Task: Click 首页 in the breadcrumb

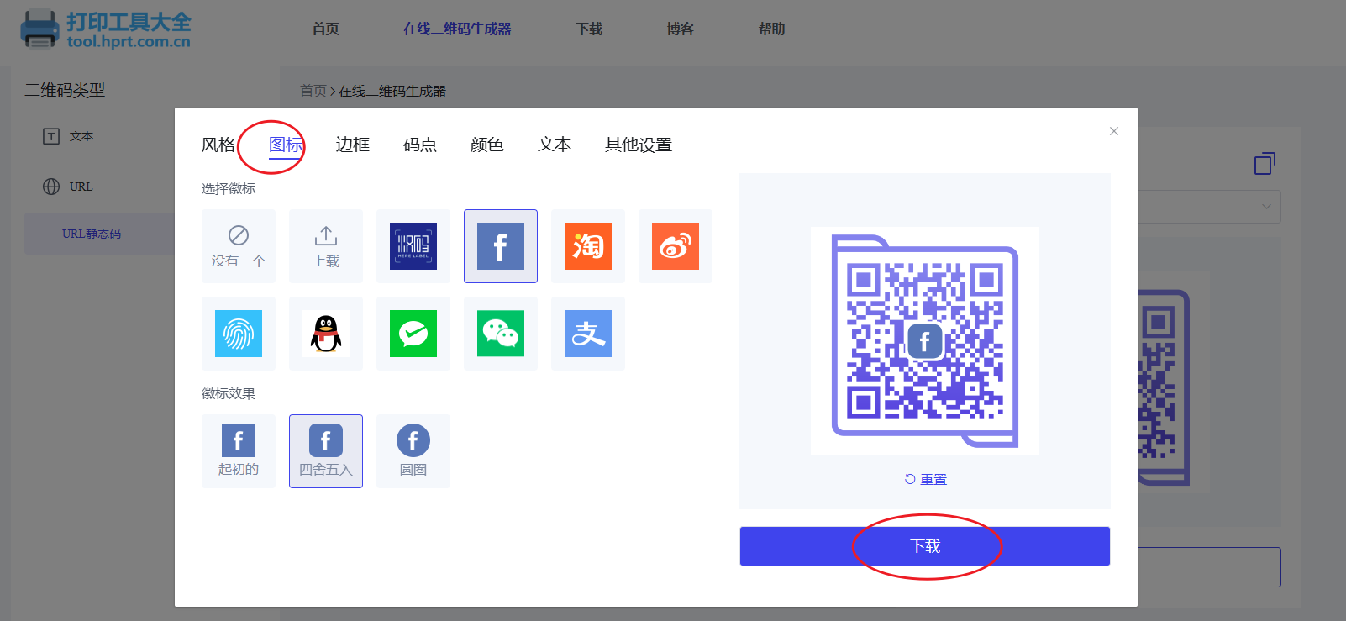Action: (313, 91)
